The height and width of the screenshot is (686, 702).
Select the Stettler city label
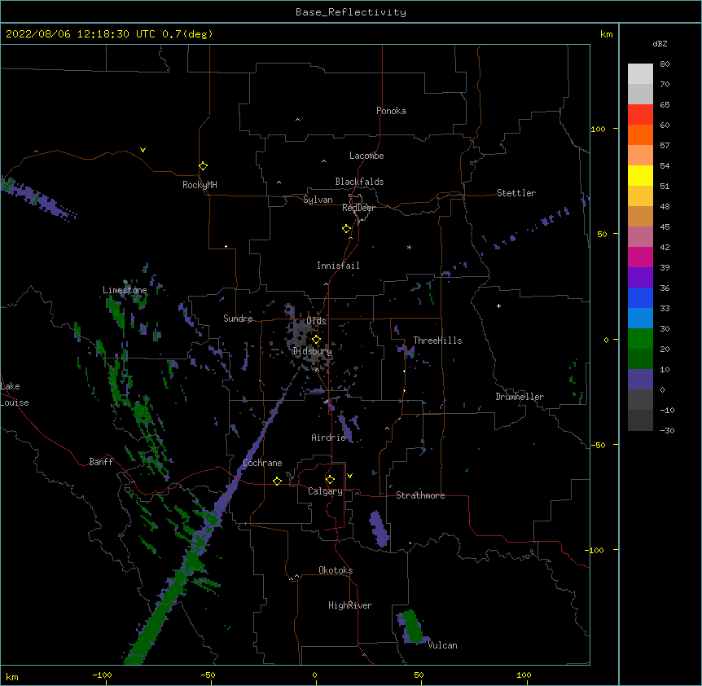pyautogui.click(x=516, y=193)
